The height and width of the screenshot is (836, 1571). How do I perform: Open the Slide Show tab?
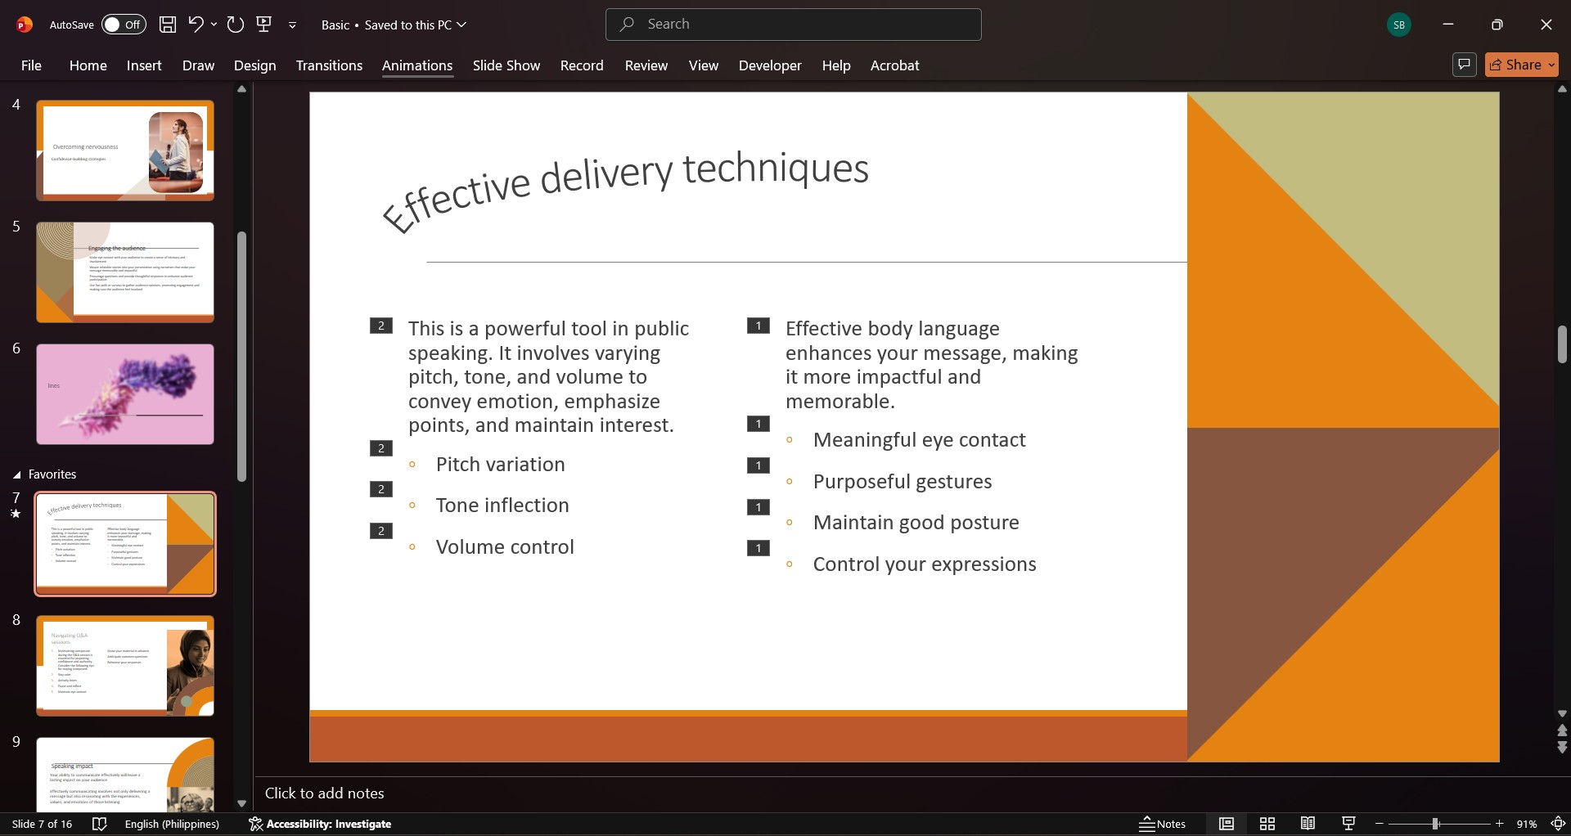click(506, 65)
